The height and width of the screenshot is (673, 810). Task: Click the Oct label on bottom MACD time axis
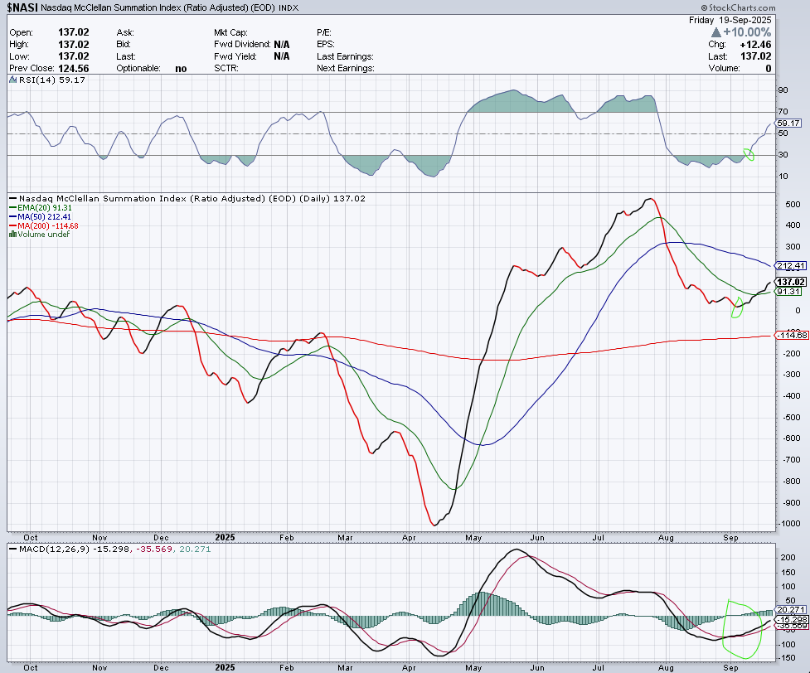(x=31, y=668)
